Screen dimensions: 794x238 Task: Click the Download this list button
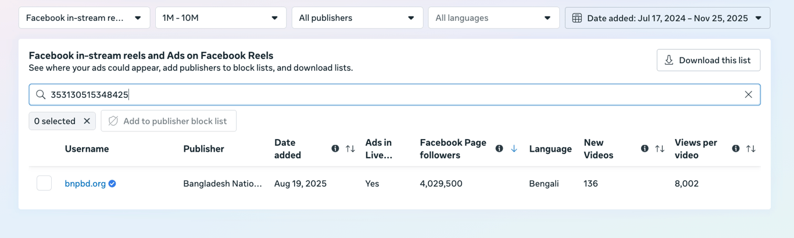709,60
